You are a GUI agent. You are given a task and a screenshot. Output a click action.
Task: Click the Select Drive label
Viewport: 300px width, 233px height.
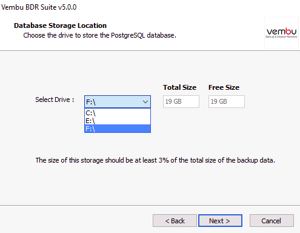tap(55, 100)
